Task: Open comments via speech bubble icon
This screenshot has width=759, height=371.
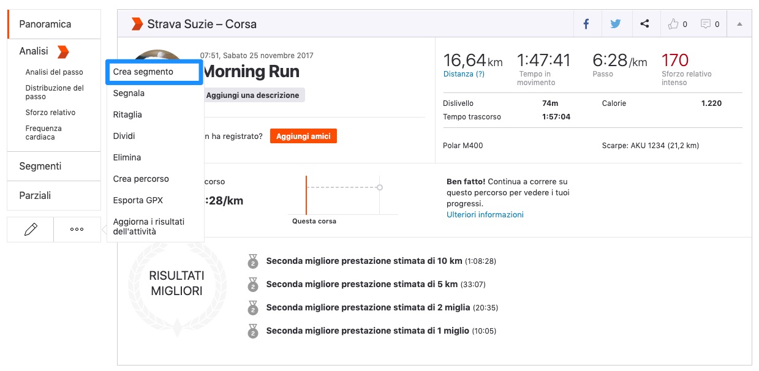Action: click(x=709, y=24)
